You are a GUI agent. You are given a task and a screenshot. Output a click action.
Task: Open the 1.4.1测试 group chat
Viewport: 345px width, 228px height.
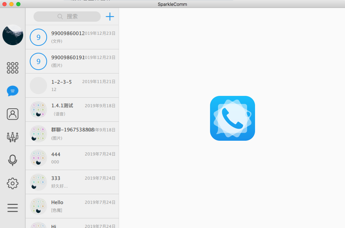72,110
